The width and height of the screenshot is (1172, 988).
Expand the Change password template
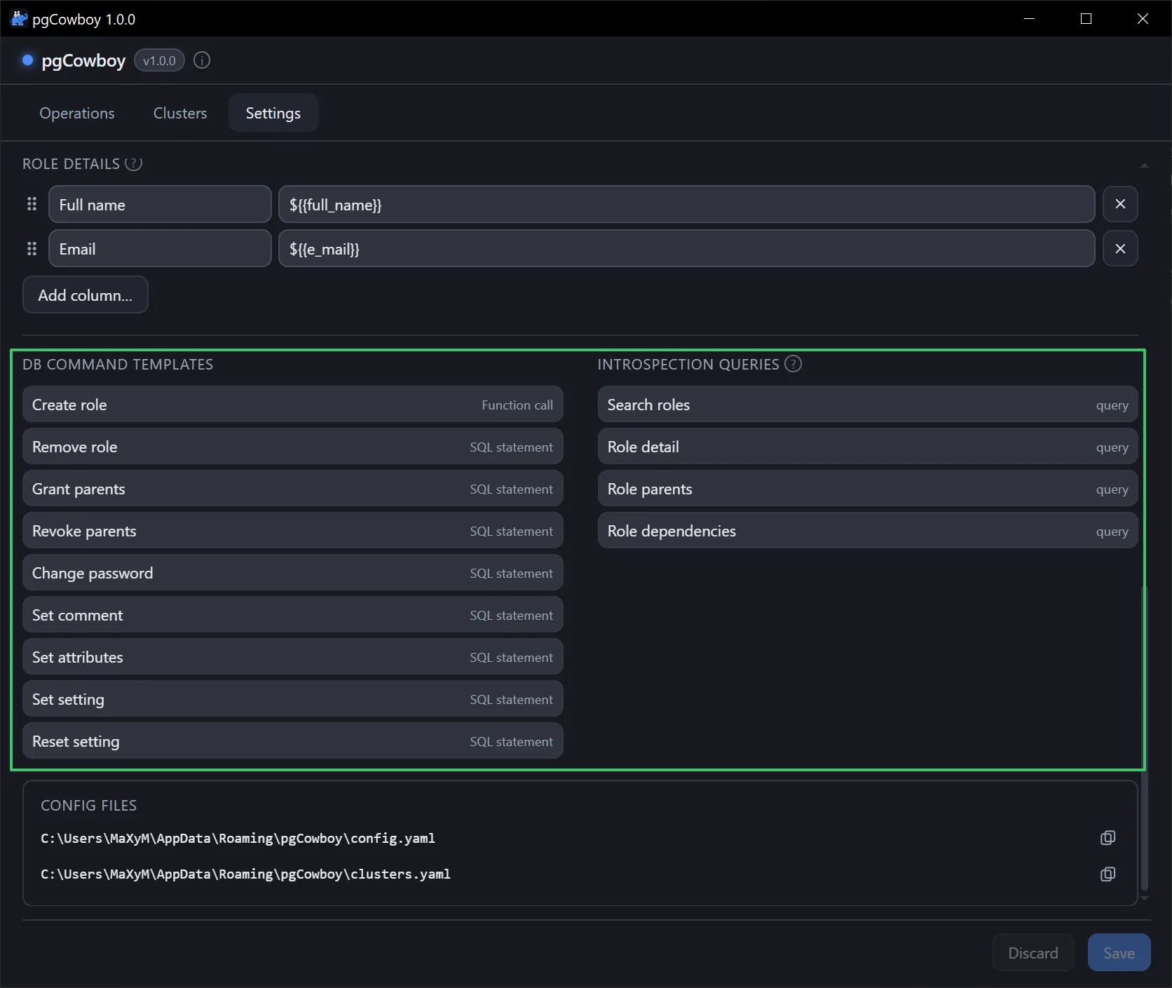[x=293, y=573]
